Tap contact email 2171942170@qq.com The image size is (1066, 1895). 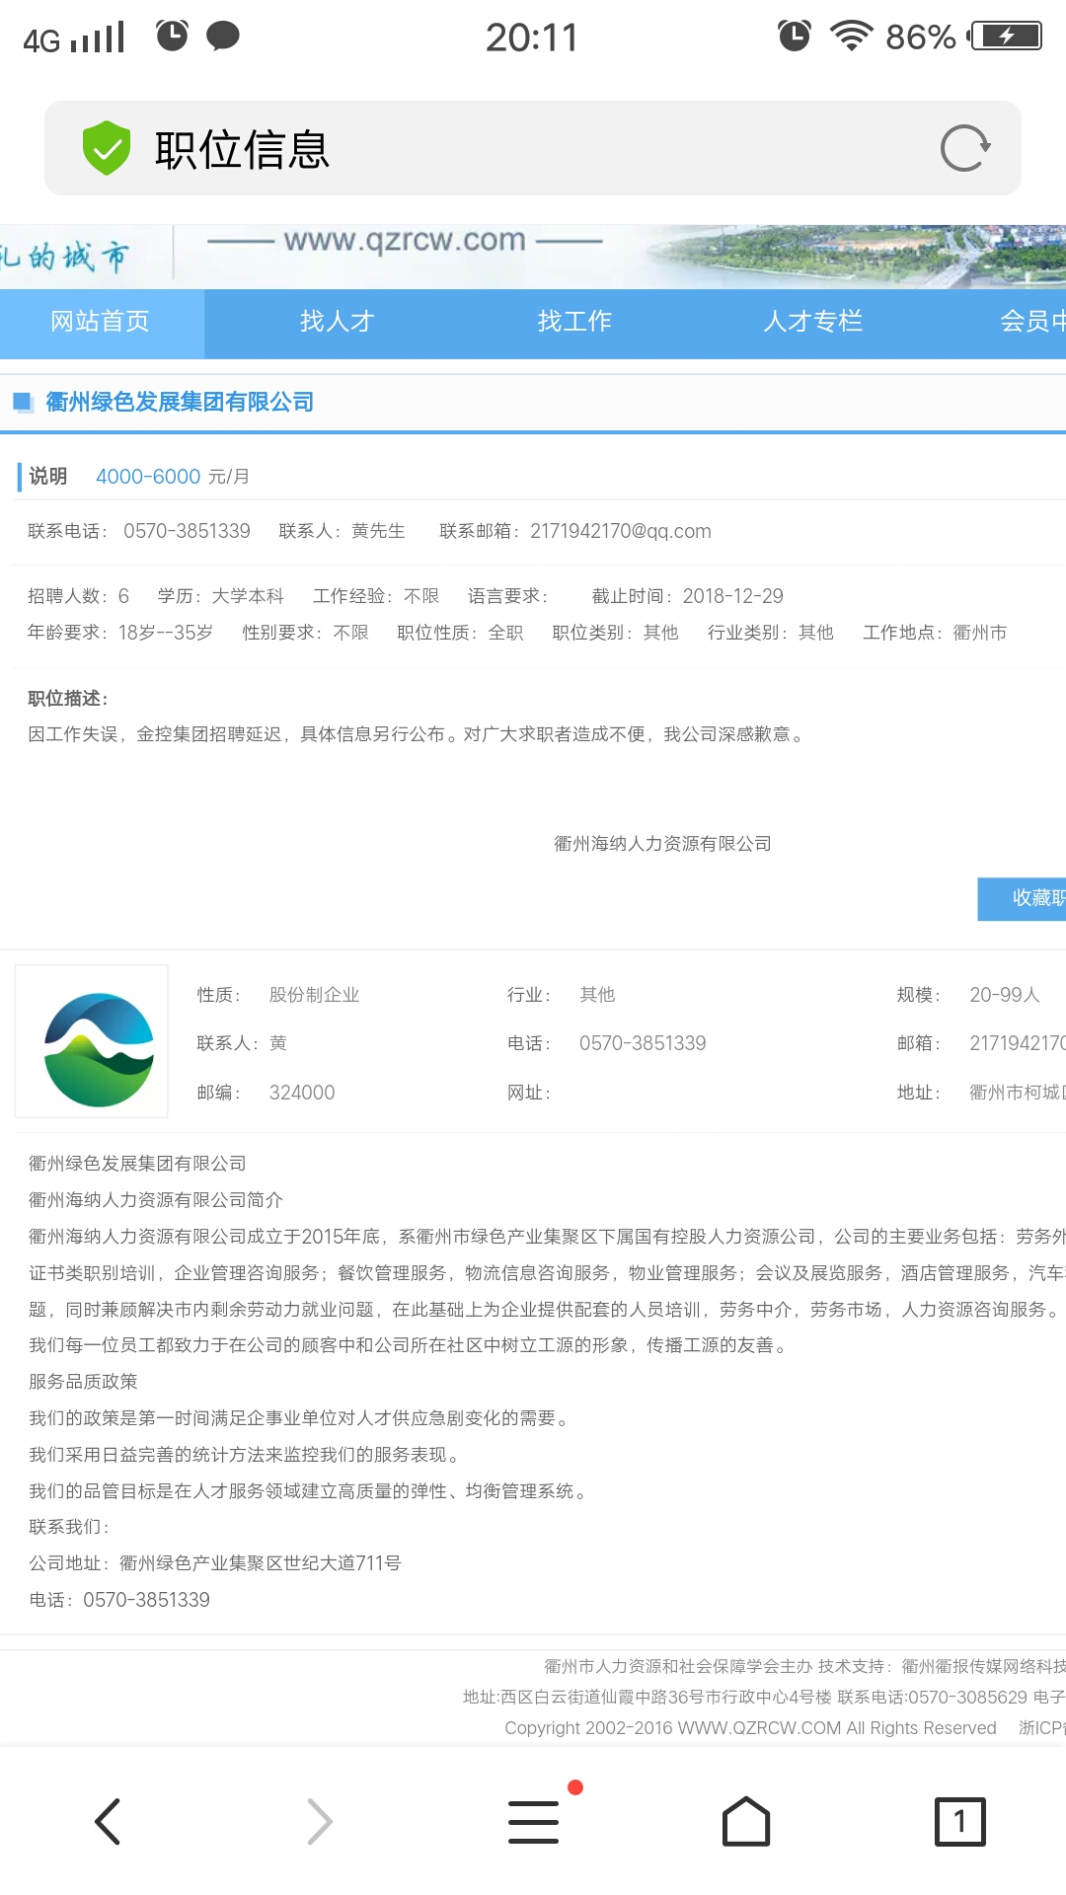pyautogui.click(x=621, y=532)
